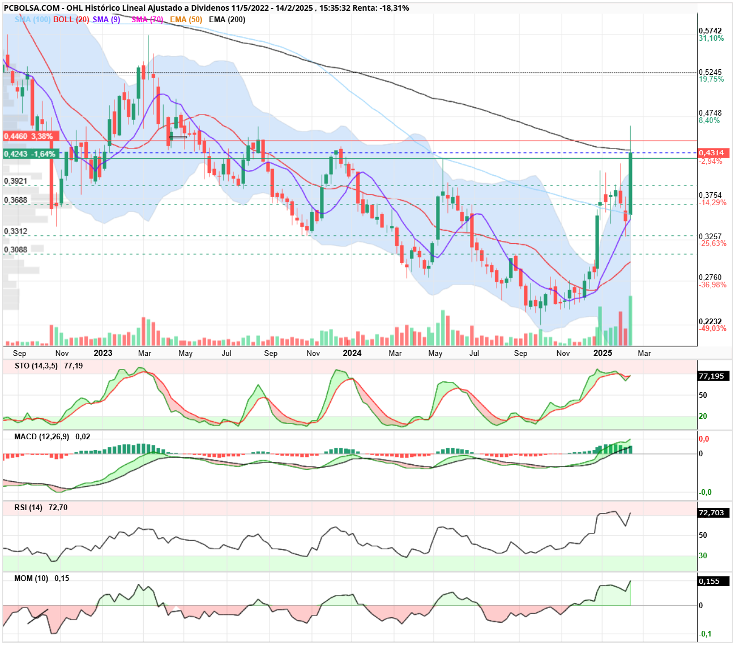Screen dimensions: 735x645
Task: Click the red 0,4460 resistance price tag
Action: point(28,137)
